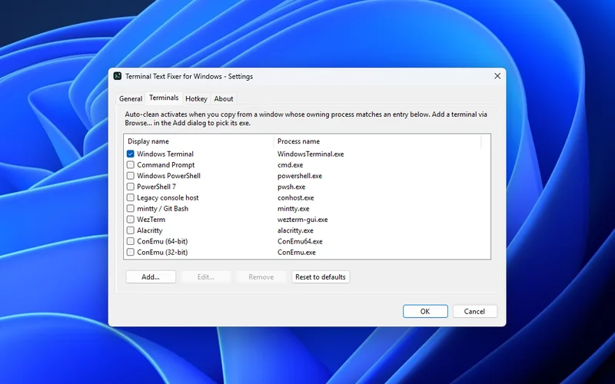Click the Remove button

pos(261,277)
